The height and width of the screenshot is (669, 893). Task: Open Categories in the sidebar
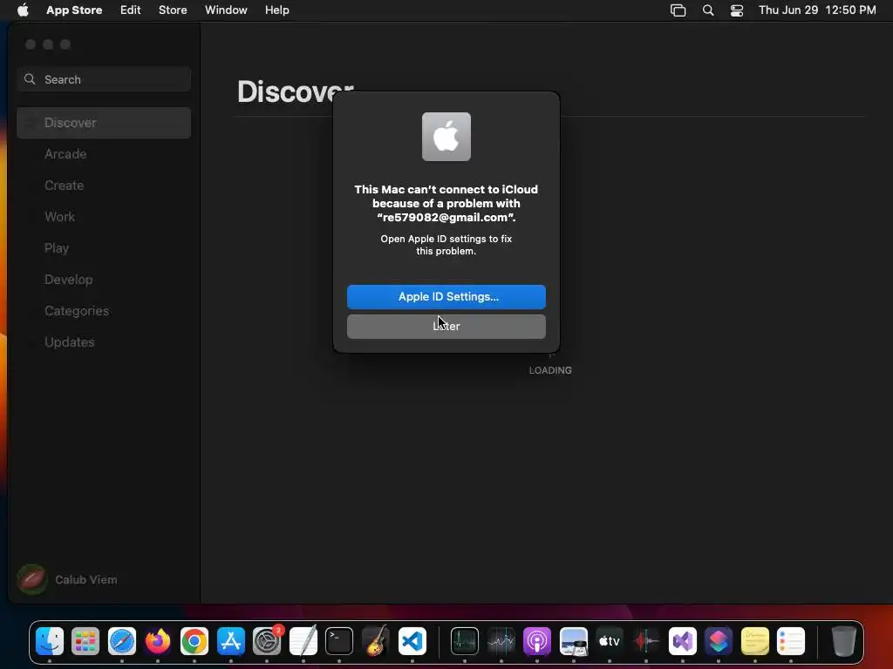click(x=104, y=311)
